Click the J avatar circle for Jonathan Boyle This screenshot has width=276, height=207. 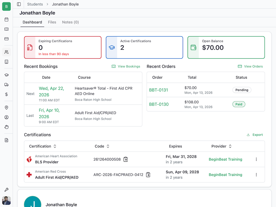pyautogui.click(x=33, y=202)
